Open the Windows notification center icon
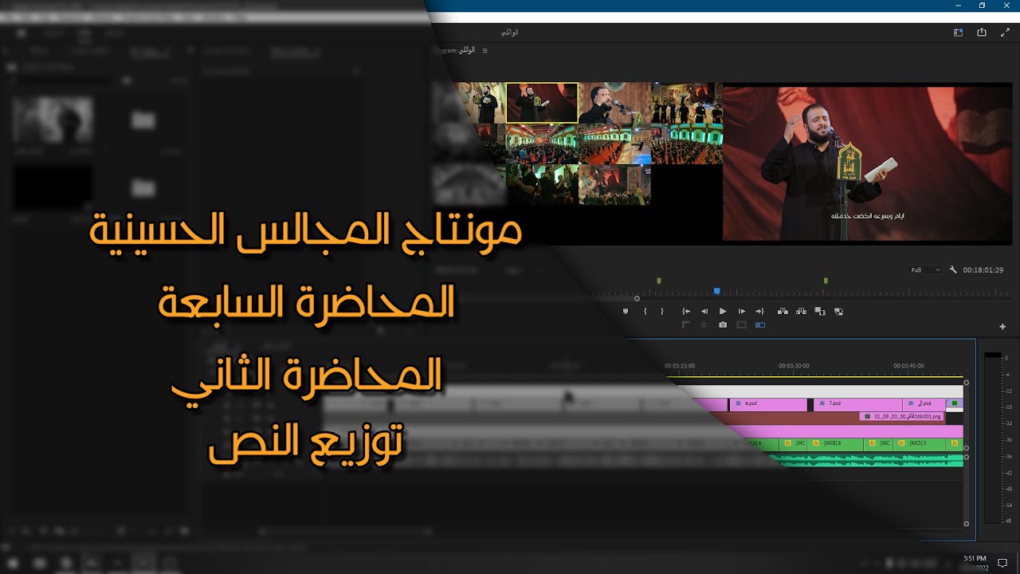Image resolution: width=1020 pixels, height=574 pixels. (x=1002, y=563)
